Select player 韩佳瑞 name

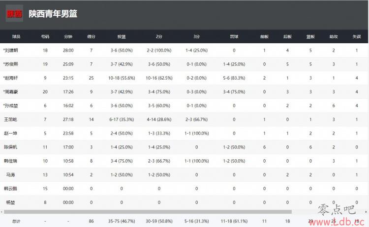click(x=11, y=161)
